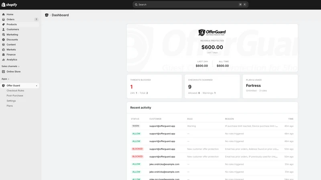Screen dimensions: 321x180
Task: Select Online Store sales channel
Action: [19, 72]
